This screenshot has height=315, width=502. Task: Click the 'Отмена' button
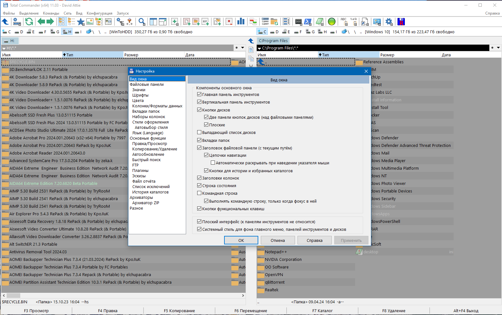click(278, 240)
